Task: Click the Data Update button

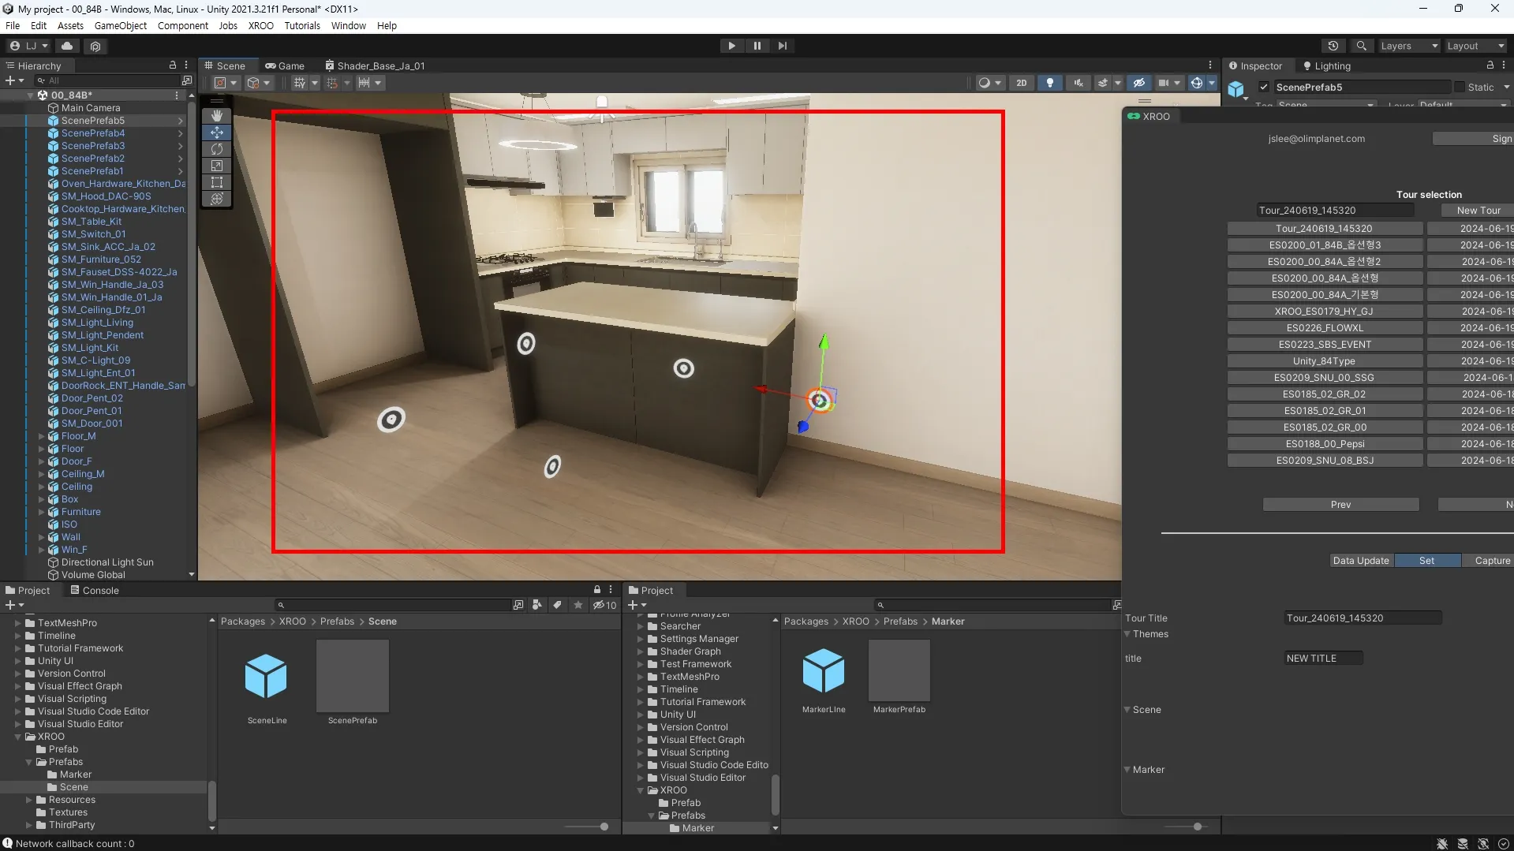Action: (1360, 561)
